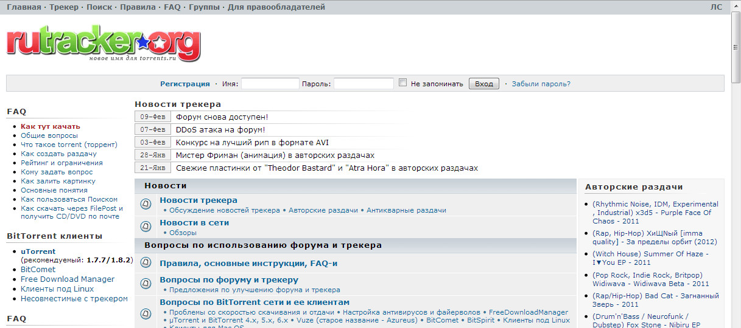Open Рейтинг и ограничения link
741x328 pixels.
[61, 163]
